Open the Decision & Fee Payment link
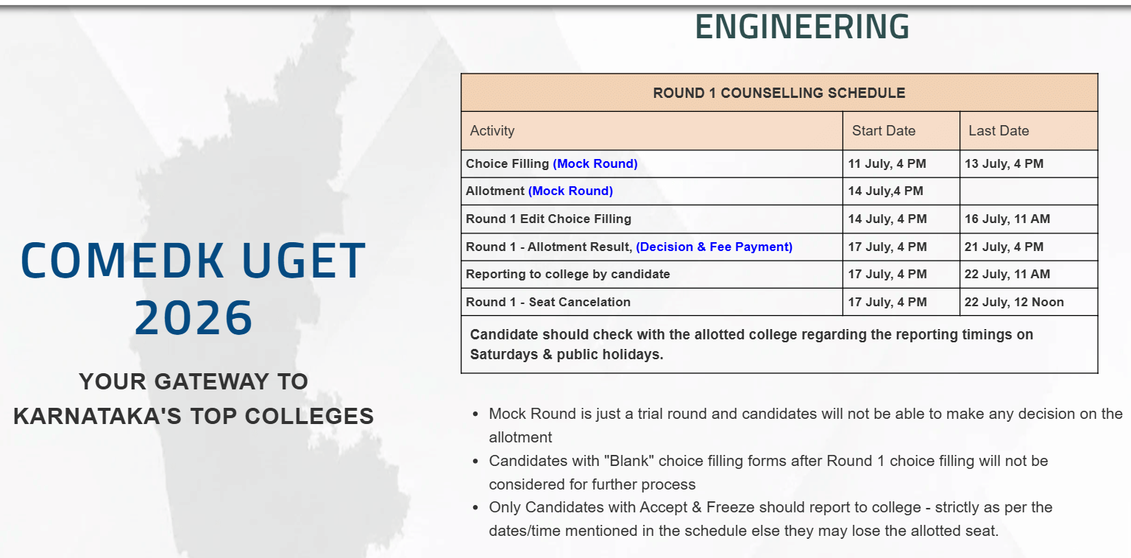This screenshot has width=1131, height=558. (x=715, y=247)
